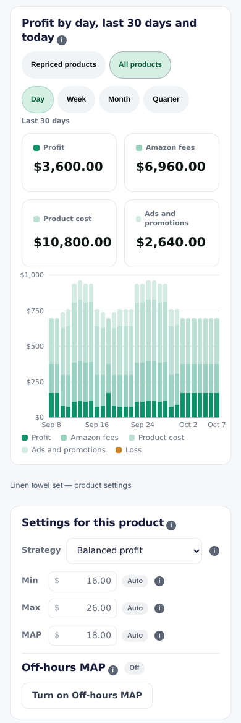Open the Strategy Balanced profit dropdown

click(x=134, y=550)
